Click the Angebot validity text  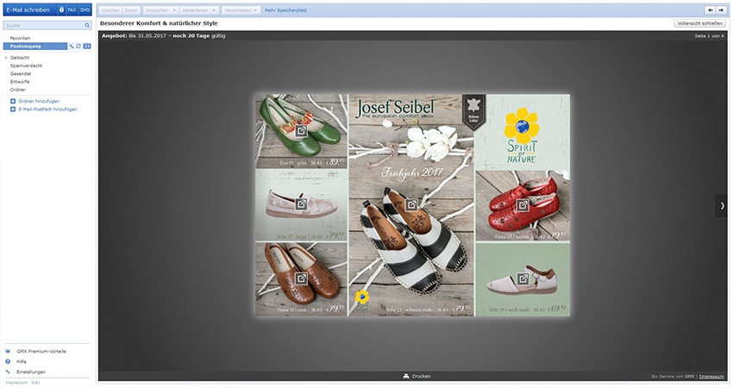(164, 35)
